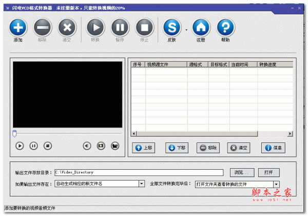Click the 移除 button below the file list
This screenshot has height=216, width=308.
click(x=208, y=148)
